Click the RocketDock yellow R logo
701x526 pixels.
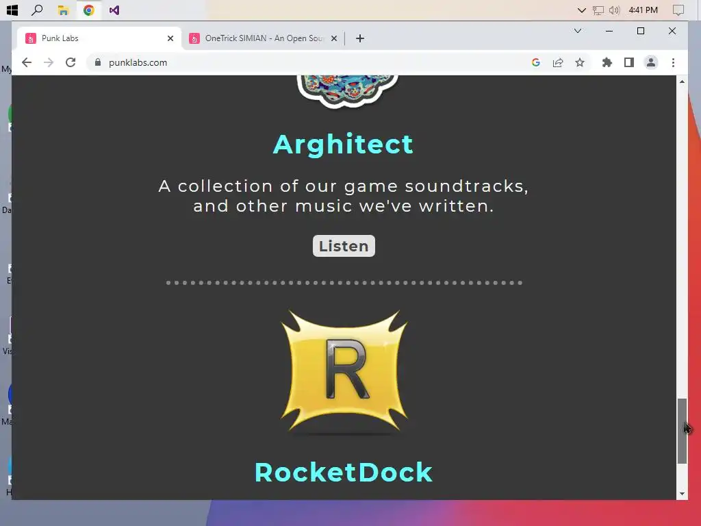(344, 371)
